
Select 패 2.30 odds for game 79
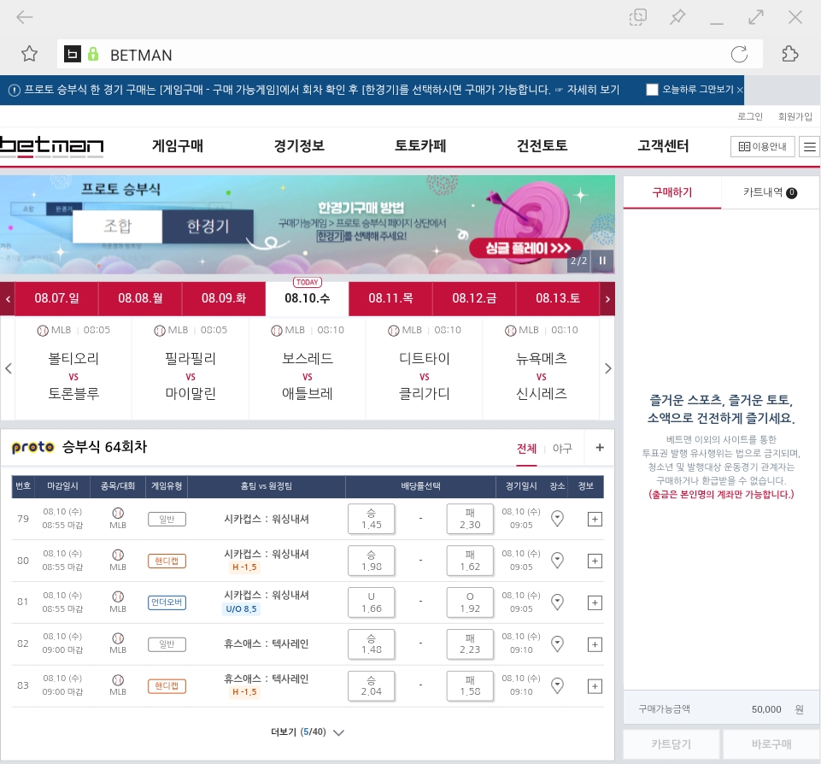pos(470,519)
